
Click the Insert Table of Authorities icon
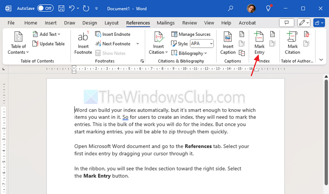[x=306, y=34]
